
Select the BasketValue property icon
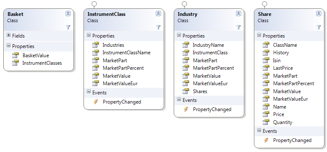[15, 56]
